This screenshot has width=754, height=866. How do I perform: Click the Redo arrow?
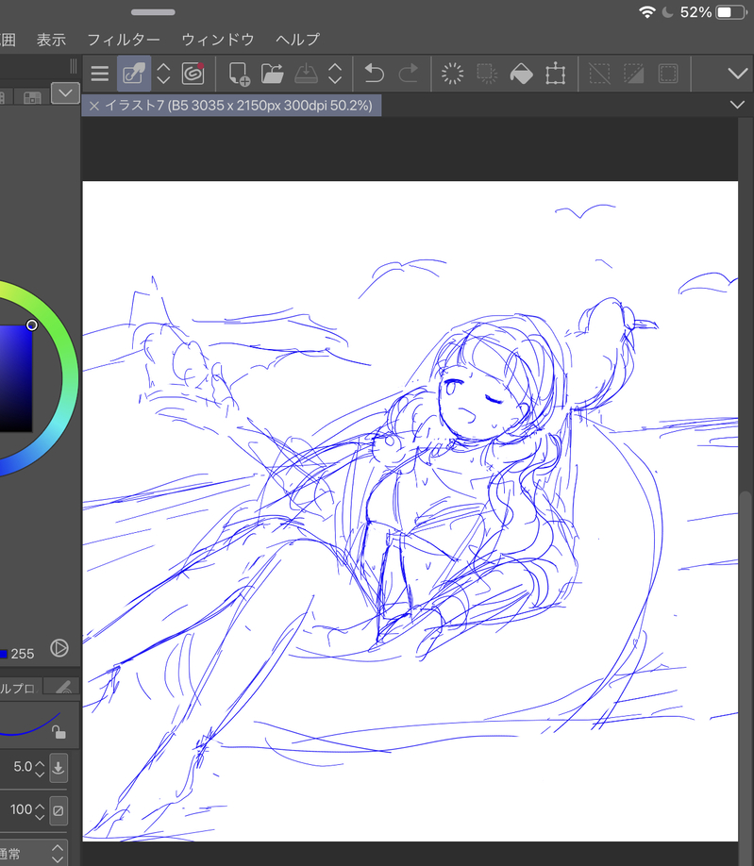coord(409,74)
